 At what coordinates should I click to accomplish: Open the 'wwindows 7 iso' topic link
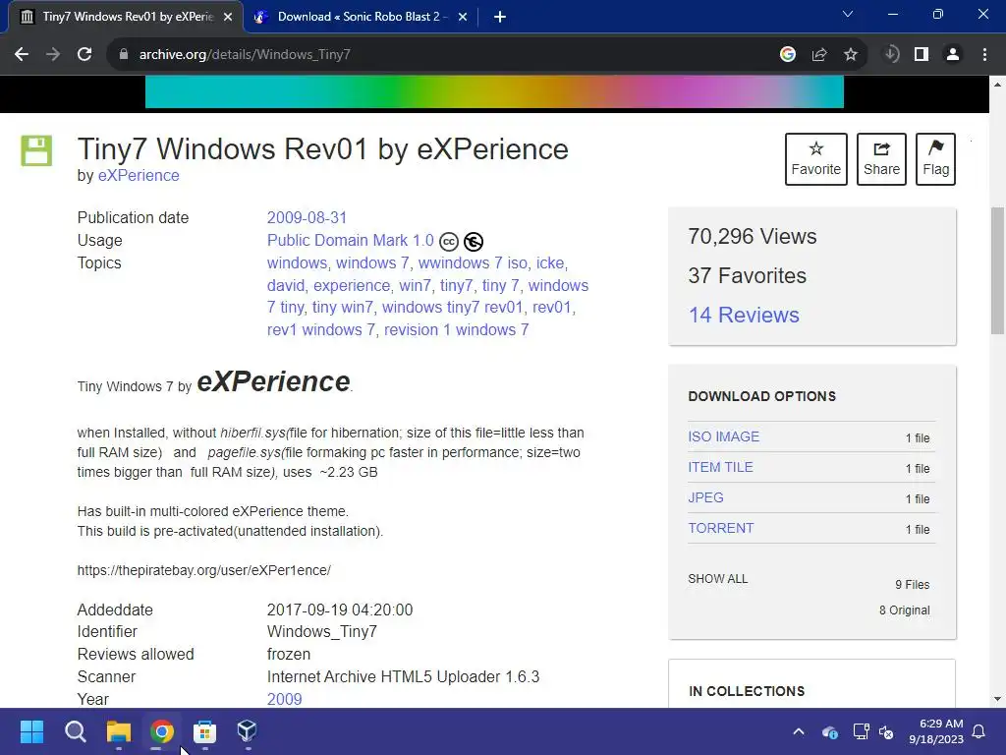pos(473,262)
